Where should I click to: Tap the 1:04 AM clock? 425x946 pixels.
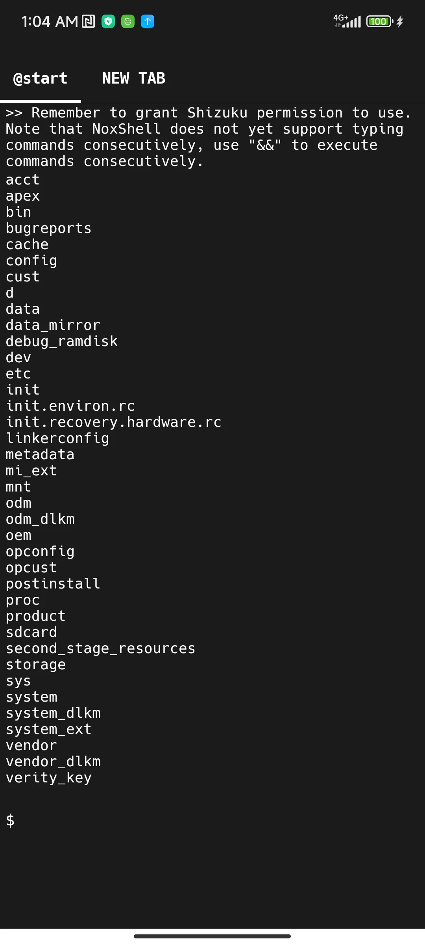click(x=50, y=21)
